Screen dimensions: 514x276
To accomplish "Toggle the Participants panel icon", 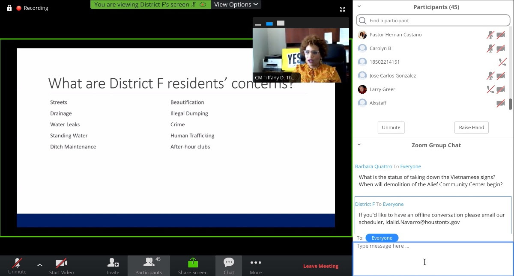I will (149, 263).
